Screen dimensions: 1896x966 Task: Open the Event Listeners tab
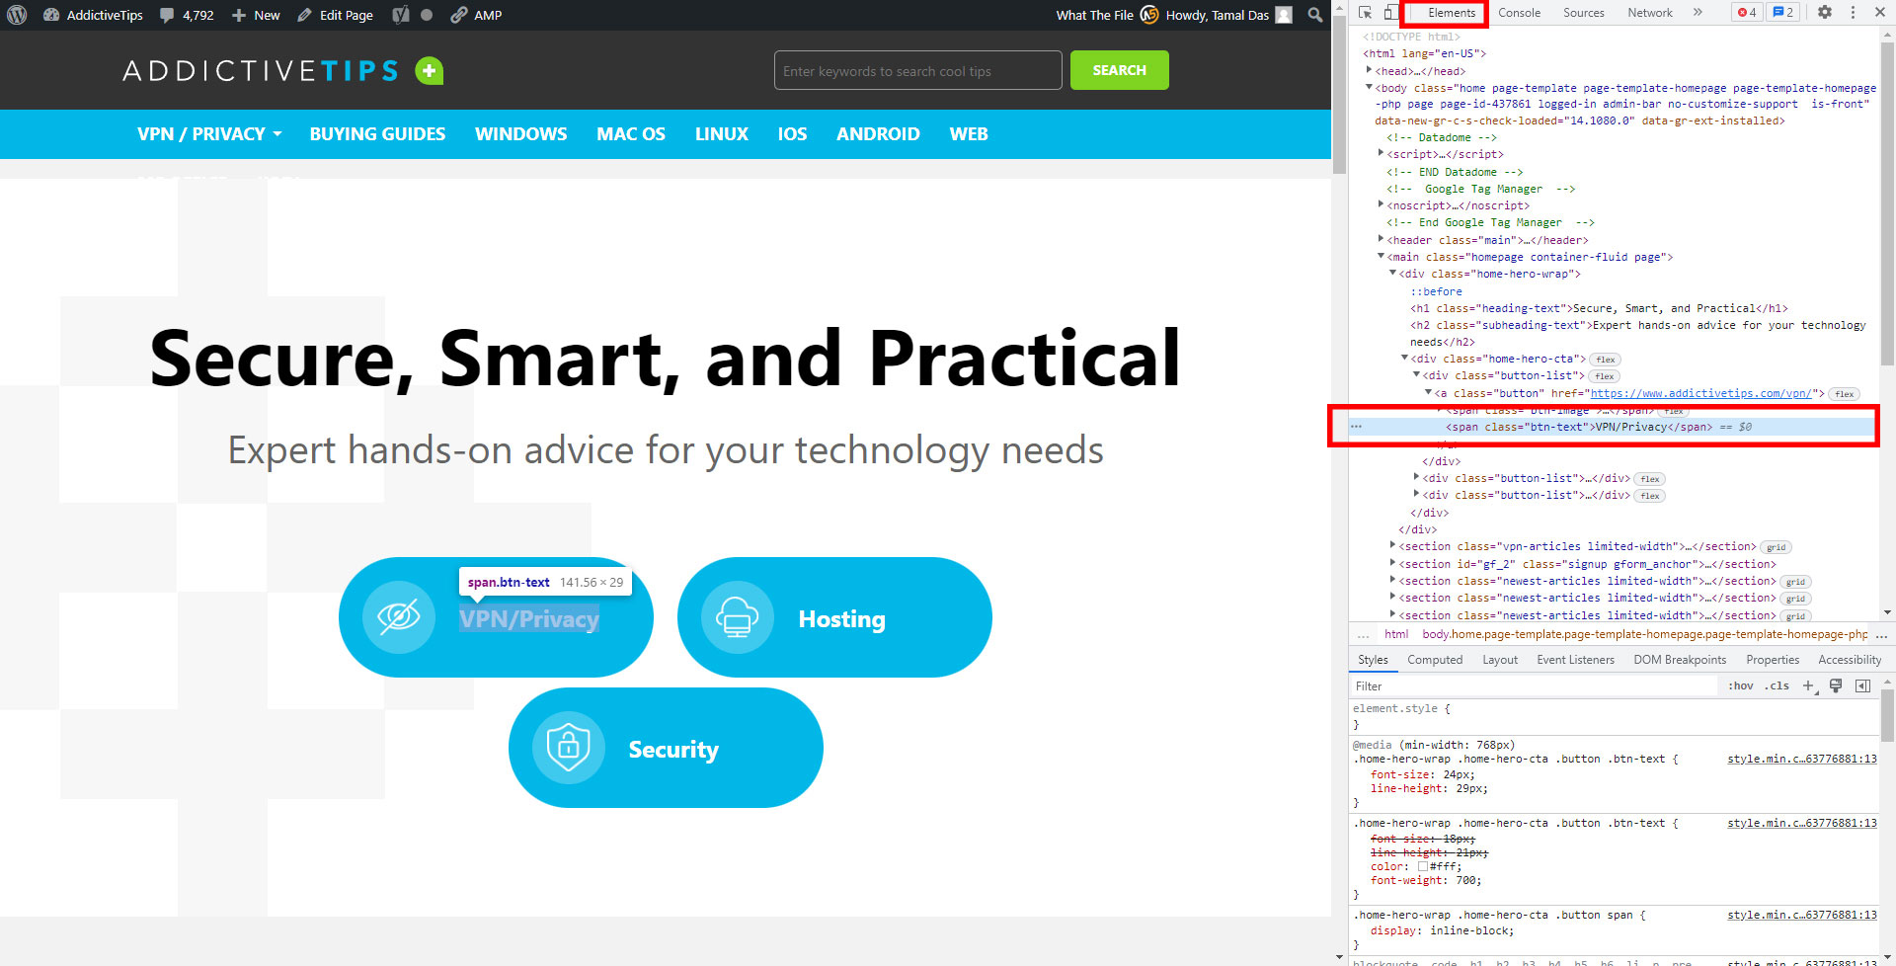click(x=1575, y=660)
